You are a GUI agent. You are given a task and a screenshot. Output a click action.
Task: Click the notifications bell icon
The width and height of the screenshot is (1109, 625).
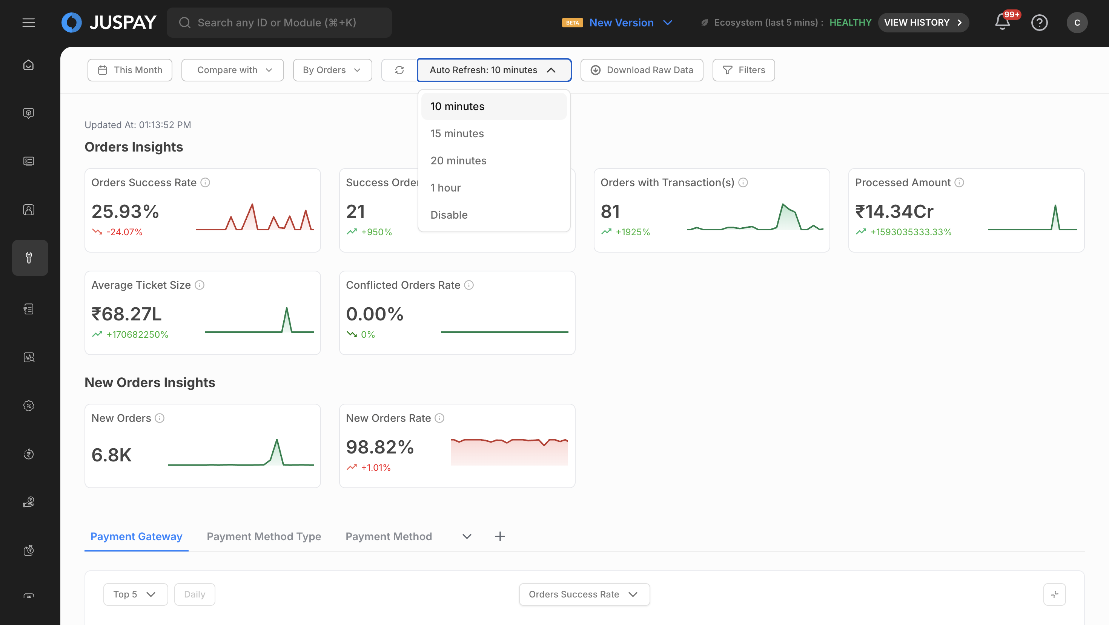[1002, 22]
